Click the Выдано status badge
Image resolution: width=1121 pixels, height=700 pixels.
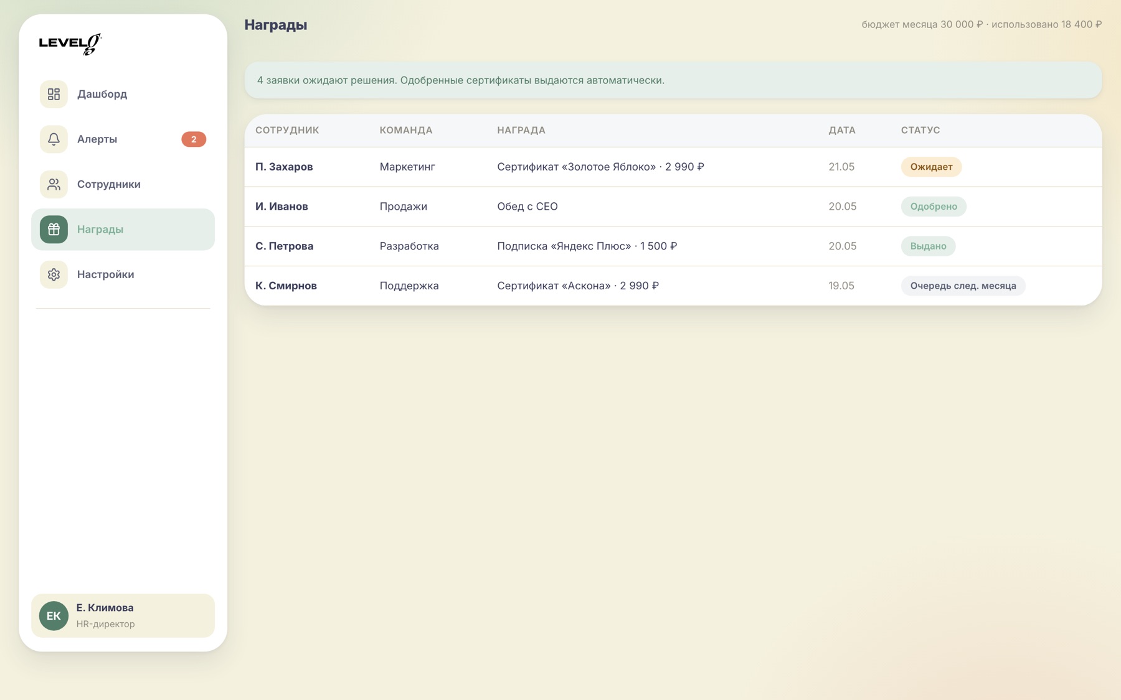coord(928,246)
